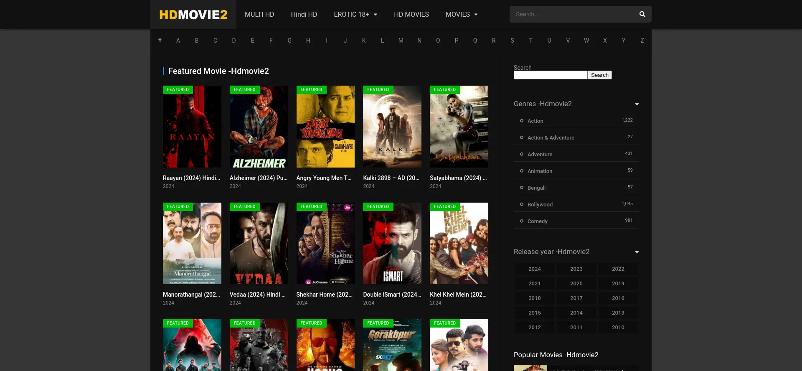Open the Raayan movie poster
Image resolution: width=802 pixels, height=371 pixels.
click(192, 127)
